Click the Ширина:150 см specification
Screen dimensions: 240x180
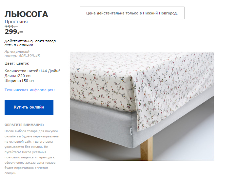point(19,81)
